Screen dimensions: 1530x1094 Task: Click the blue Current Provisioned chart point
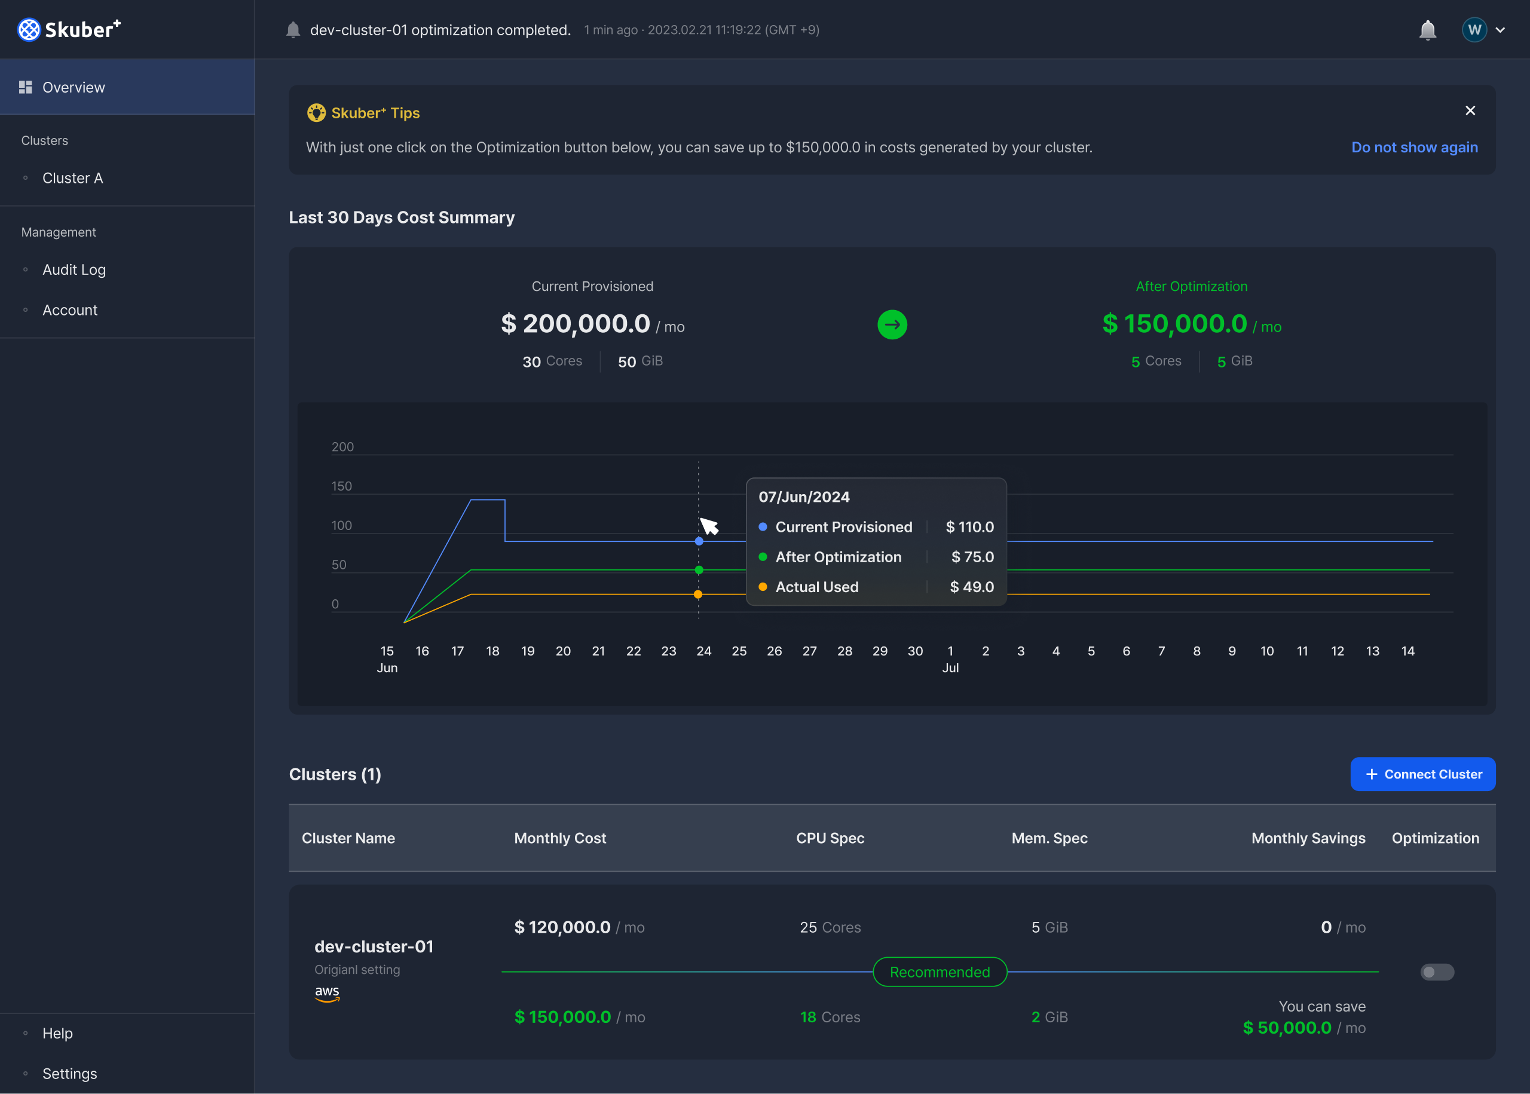[699, 541]
